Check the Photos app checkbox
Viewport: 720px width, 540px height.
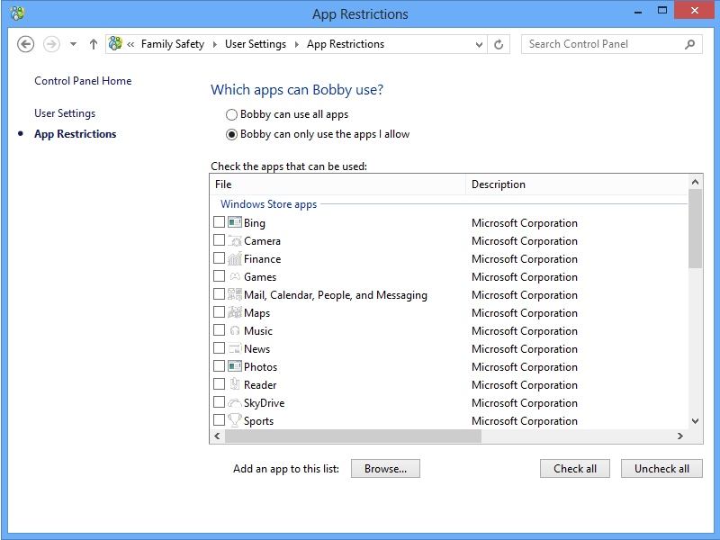click(219, 366)
